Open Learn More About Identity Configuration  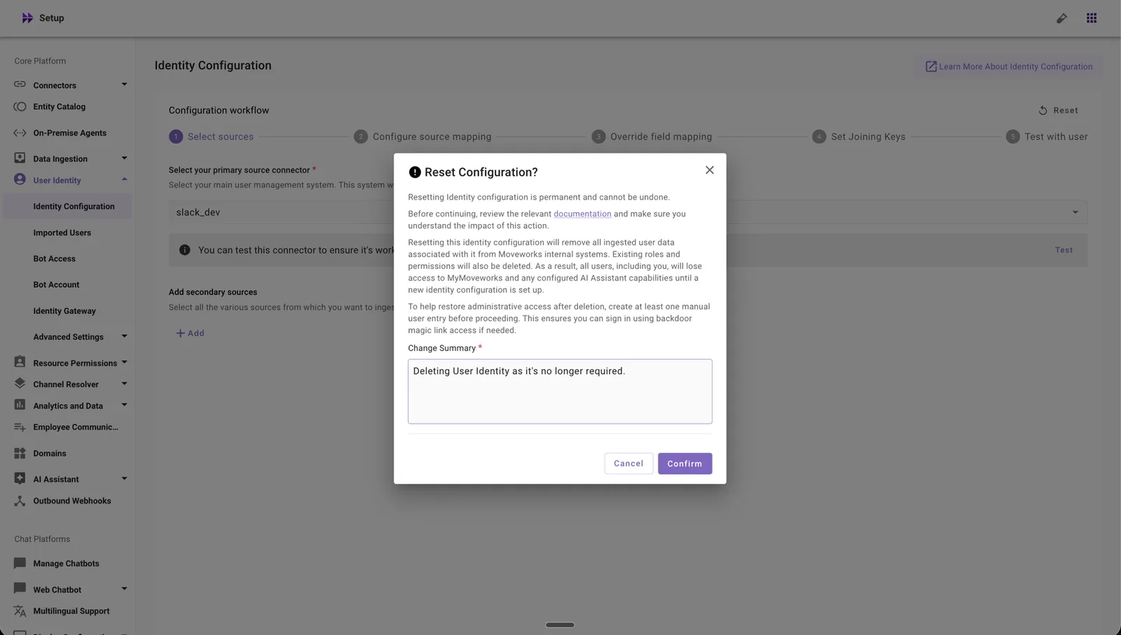pos(1008,67)
